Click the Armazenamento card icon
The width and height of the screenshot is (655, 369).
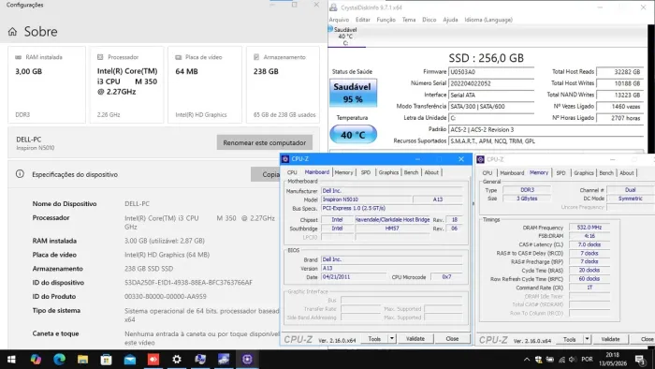pos(256,57)
